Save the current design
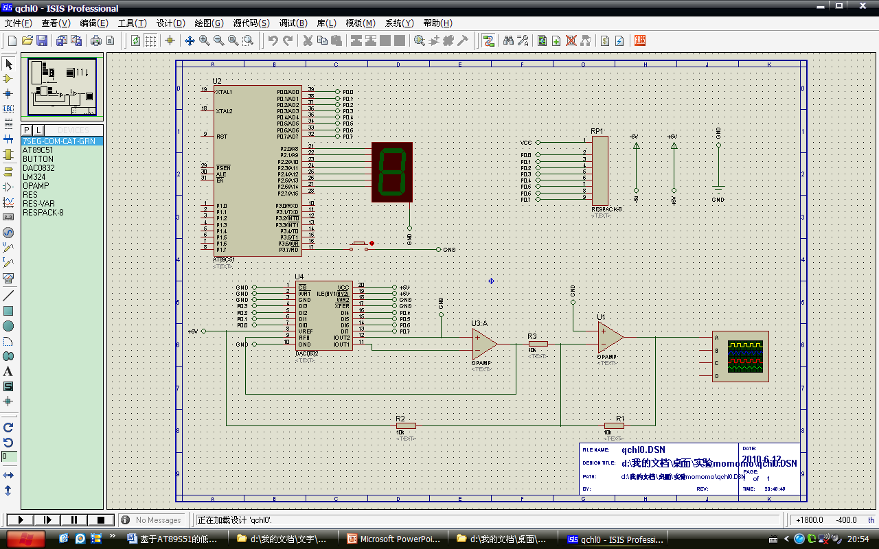Image resolution: width=879 pixels, height=549 pixels. (41, 40)
